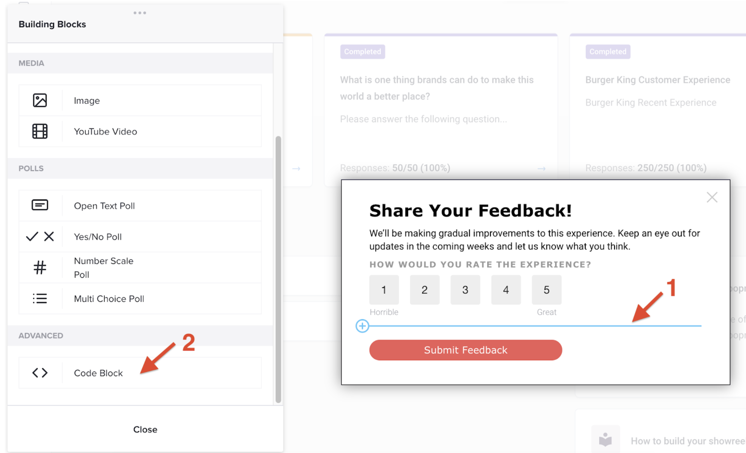Viewport: 746px width, 453px height.
Task: Select the Code Block angle brackets icon
Action: (x=40, y=373)
